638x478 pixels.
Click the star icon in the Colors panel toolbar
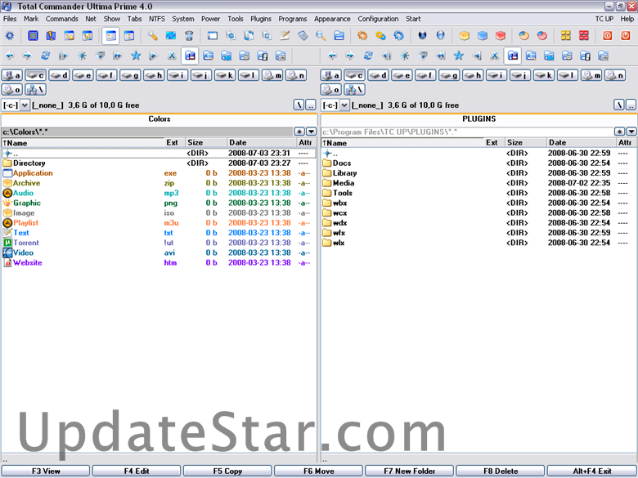(x=136, y=56)
